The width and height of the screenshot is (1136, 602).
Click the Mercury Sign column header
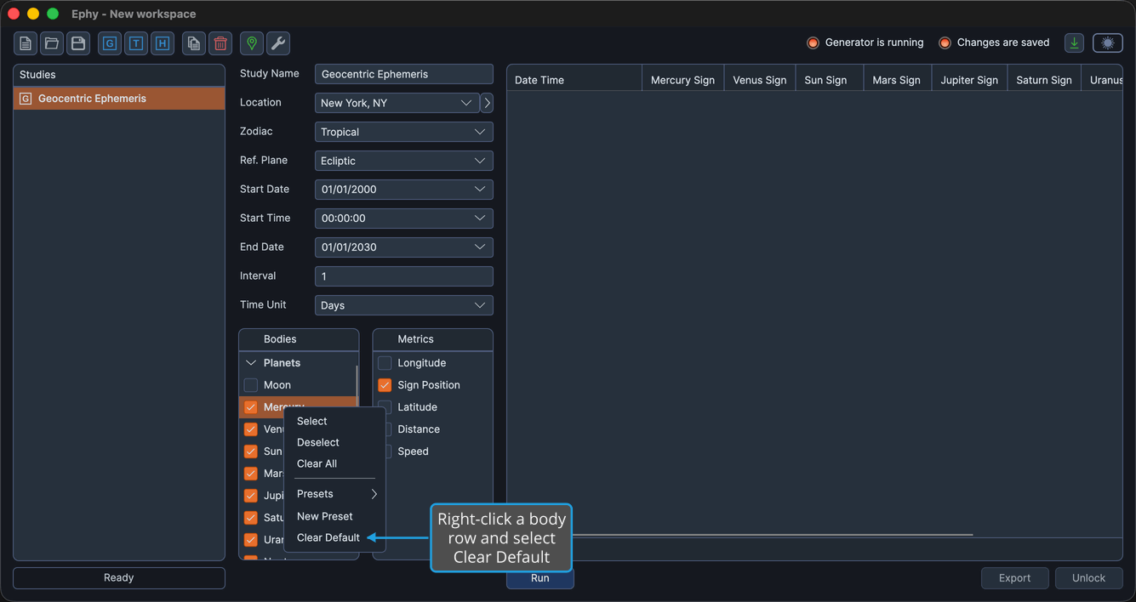(683, 80)
